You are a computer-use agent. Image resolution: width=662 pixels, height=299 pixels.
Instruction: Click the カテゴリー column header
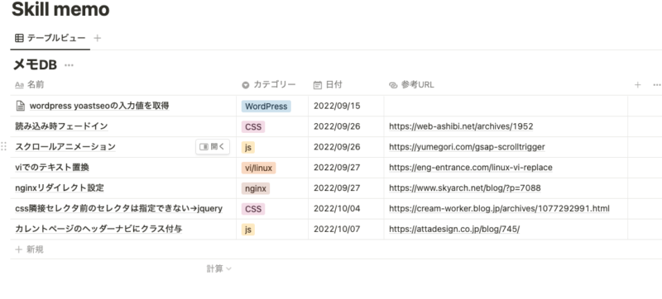tap(269, 85)
